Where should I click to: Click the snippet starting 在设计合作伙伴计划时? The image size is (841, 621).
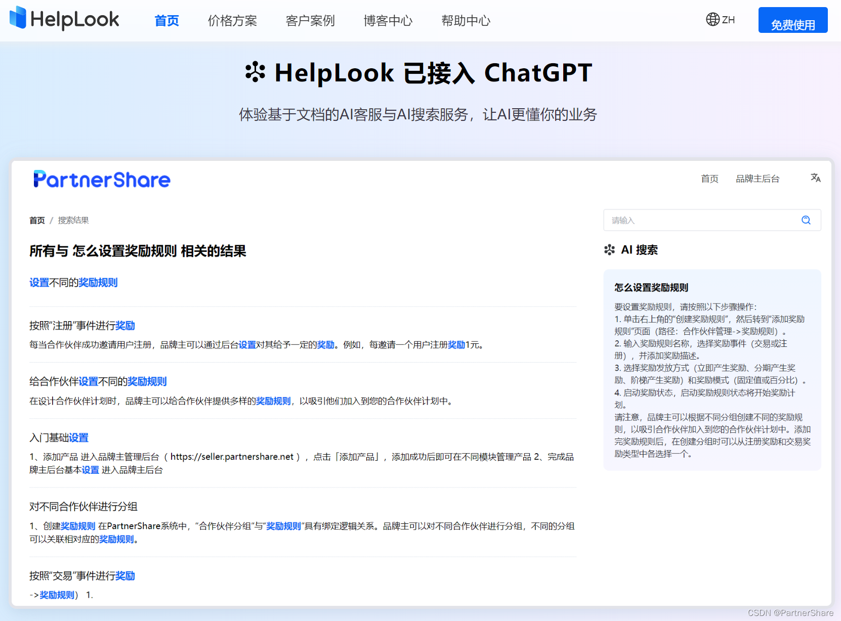point(242,401)
